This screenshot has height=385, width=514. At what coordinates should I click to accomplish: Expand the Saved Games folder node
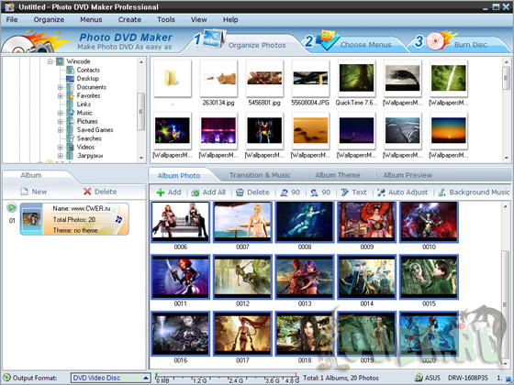[x=60, y=129]
